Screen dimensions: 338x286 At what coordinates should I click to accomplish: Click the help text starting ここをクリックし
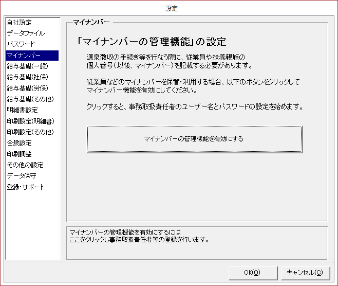click(139, 240)
